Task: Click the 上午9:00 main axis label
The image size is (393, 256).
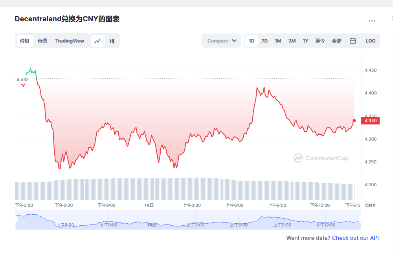Action: click(277, 205)
